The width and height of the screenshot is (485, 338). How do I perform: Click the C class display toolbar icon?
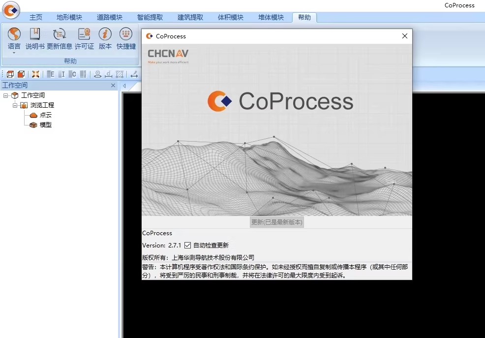(72, 74)
